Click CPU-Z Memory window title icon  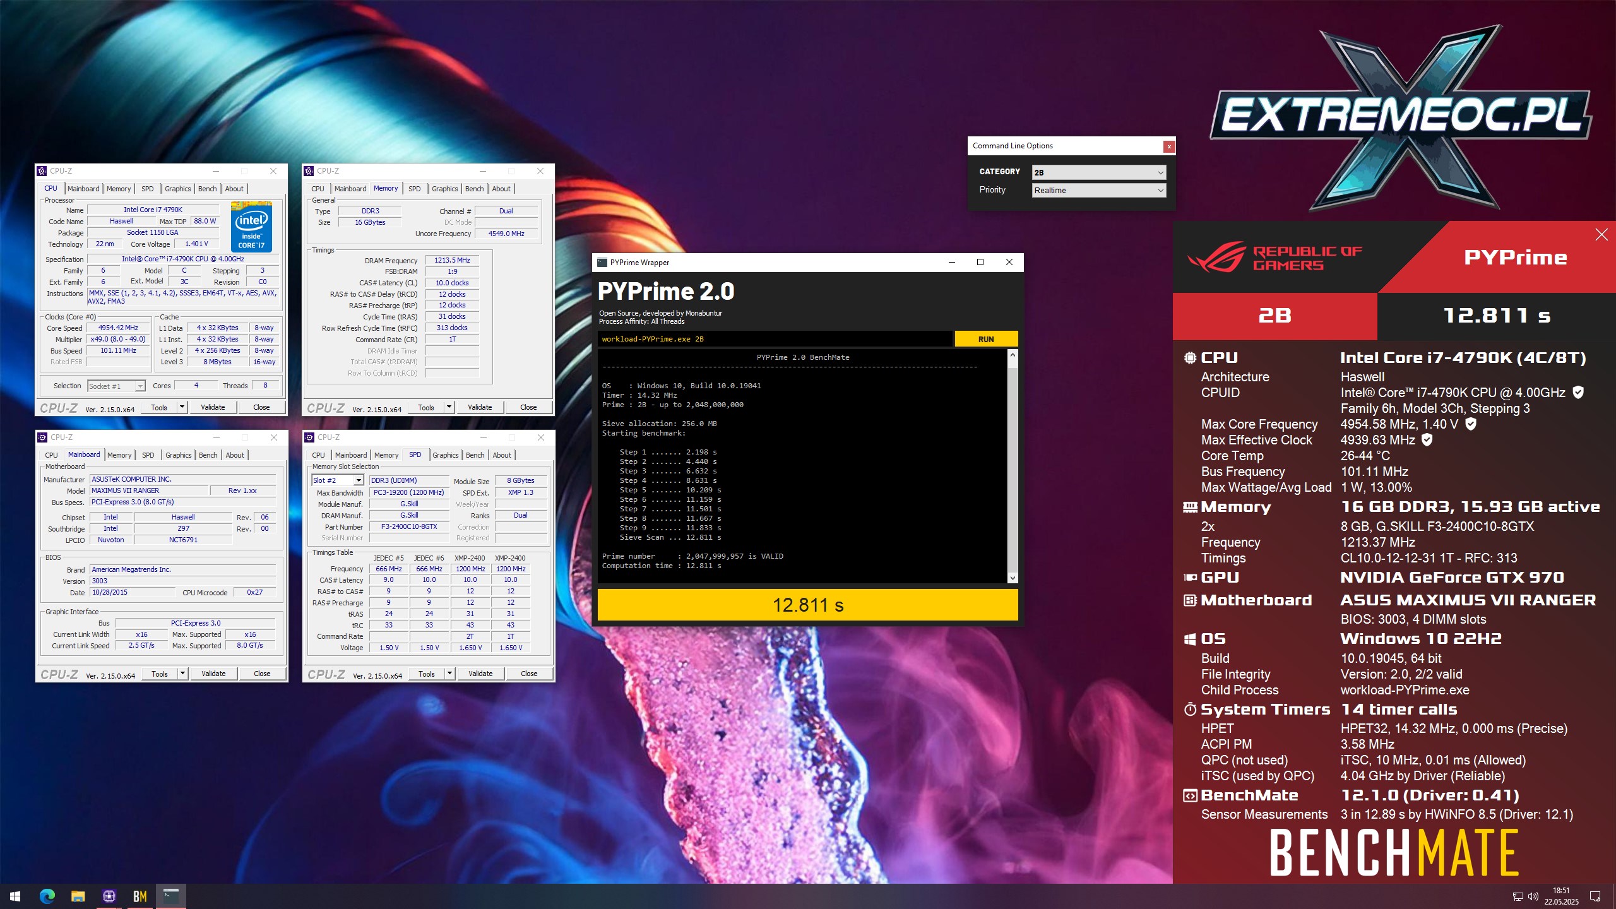pos(309,171)
